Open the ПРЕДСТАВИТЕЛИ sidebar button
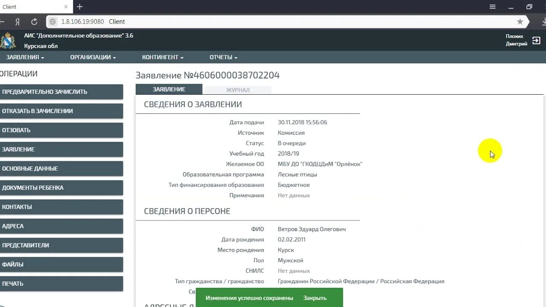546x307 pixels. coord(61,245)
